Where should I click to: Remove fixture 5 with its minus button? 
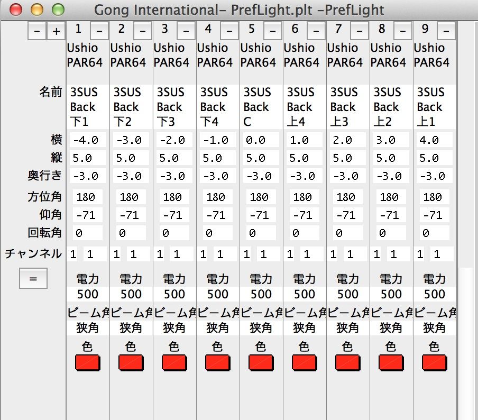click(272, 31)
